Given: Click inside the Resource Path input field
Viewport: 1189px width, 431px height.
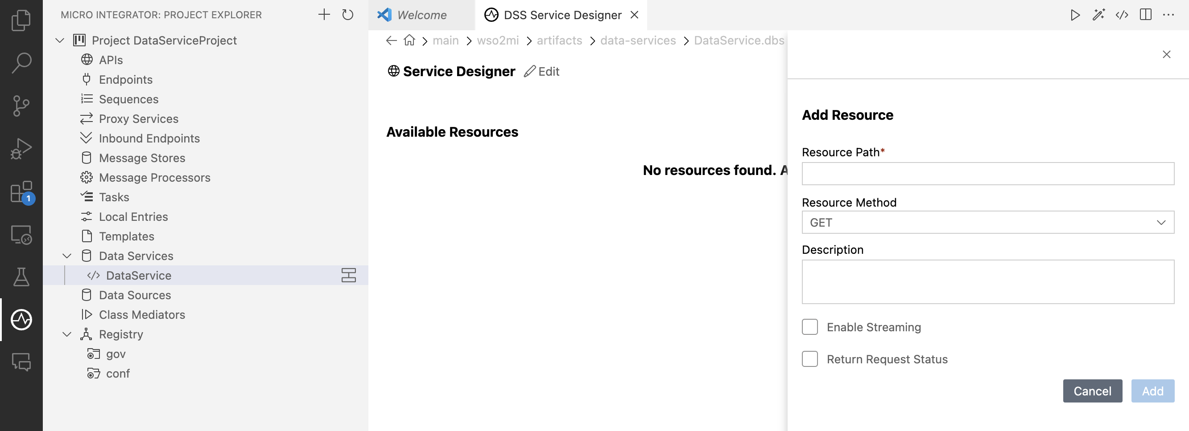Looking at the screenshot, I should [x=988, y=174].
